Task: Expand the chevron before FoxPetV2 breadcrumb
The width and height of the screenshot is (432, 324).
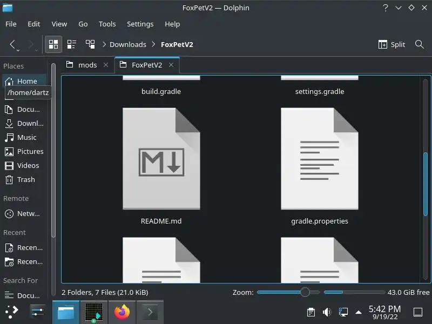Action: click(x=153, y=44)
